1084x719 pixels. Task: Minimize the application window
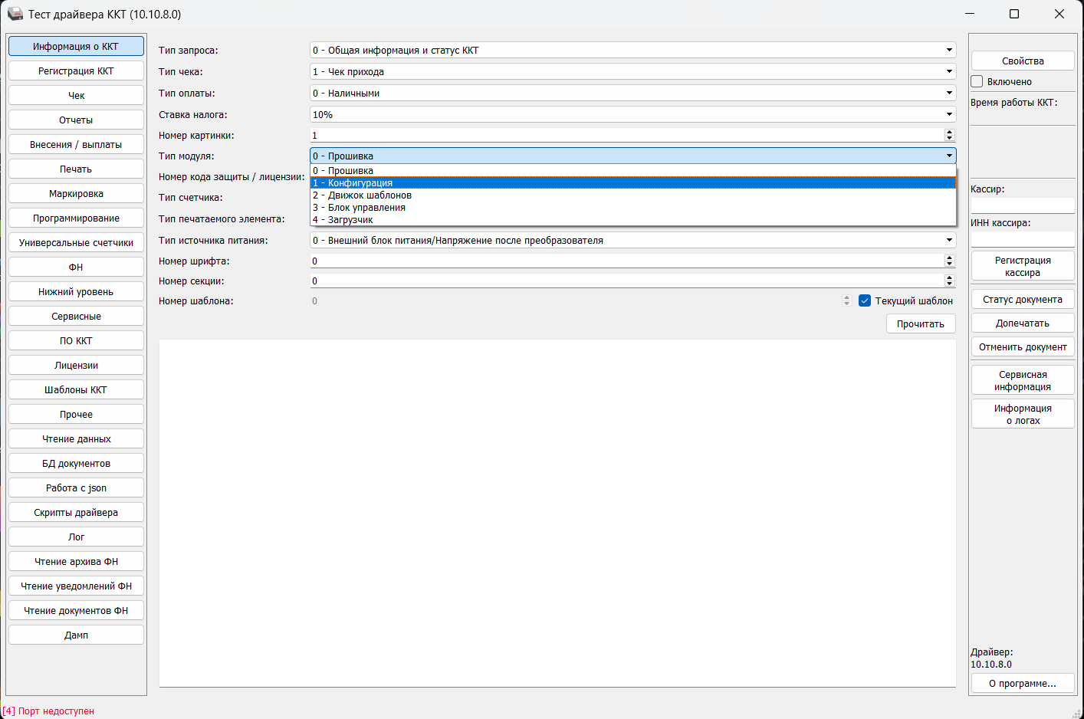tap(970, 14)
